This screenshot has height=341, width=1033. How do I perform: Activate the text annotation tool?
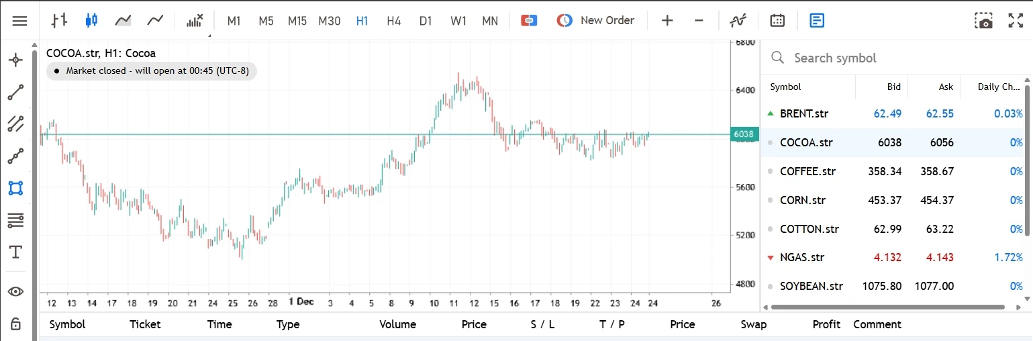(15, 252)
